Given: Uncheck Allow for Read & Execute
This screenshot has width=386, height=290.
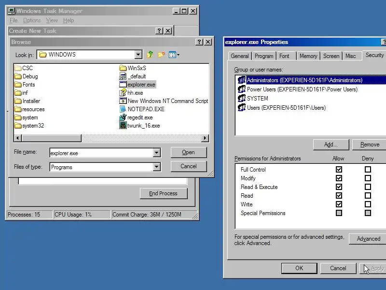Looking at the screenshot, I should coord(339,187).
